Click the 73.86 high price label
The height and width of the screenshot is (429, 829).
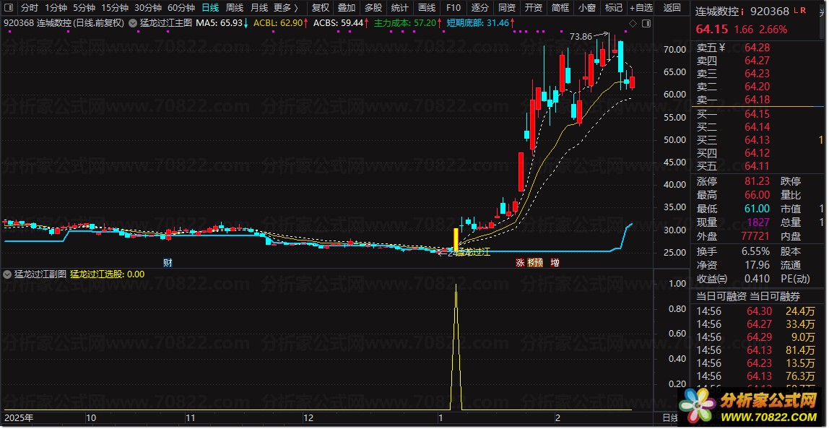[581, 37]
